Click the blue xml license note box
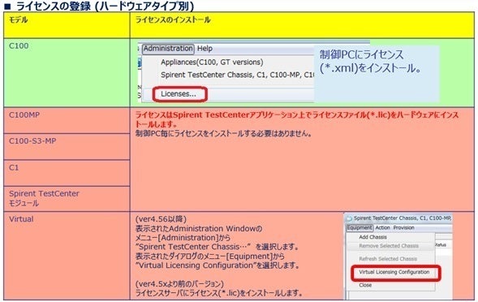This screenshot has height=302, width=478. (377, 73)
